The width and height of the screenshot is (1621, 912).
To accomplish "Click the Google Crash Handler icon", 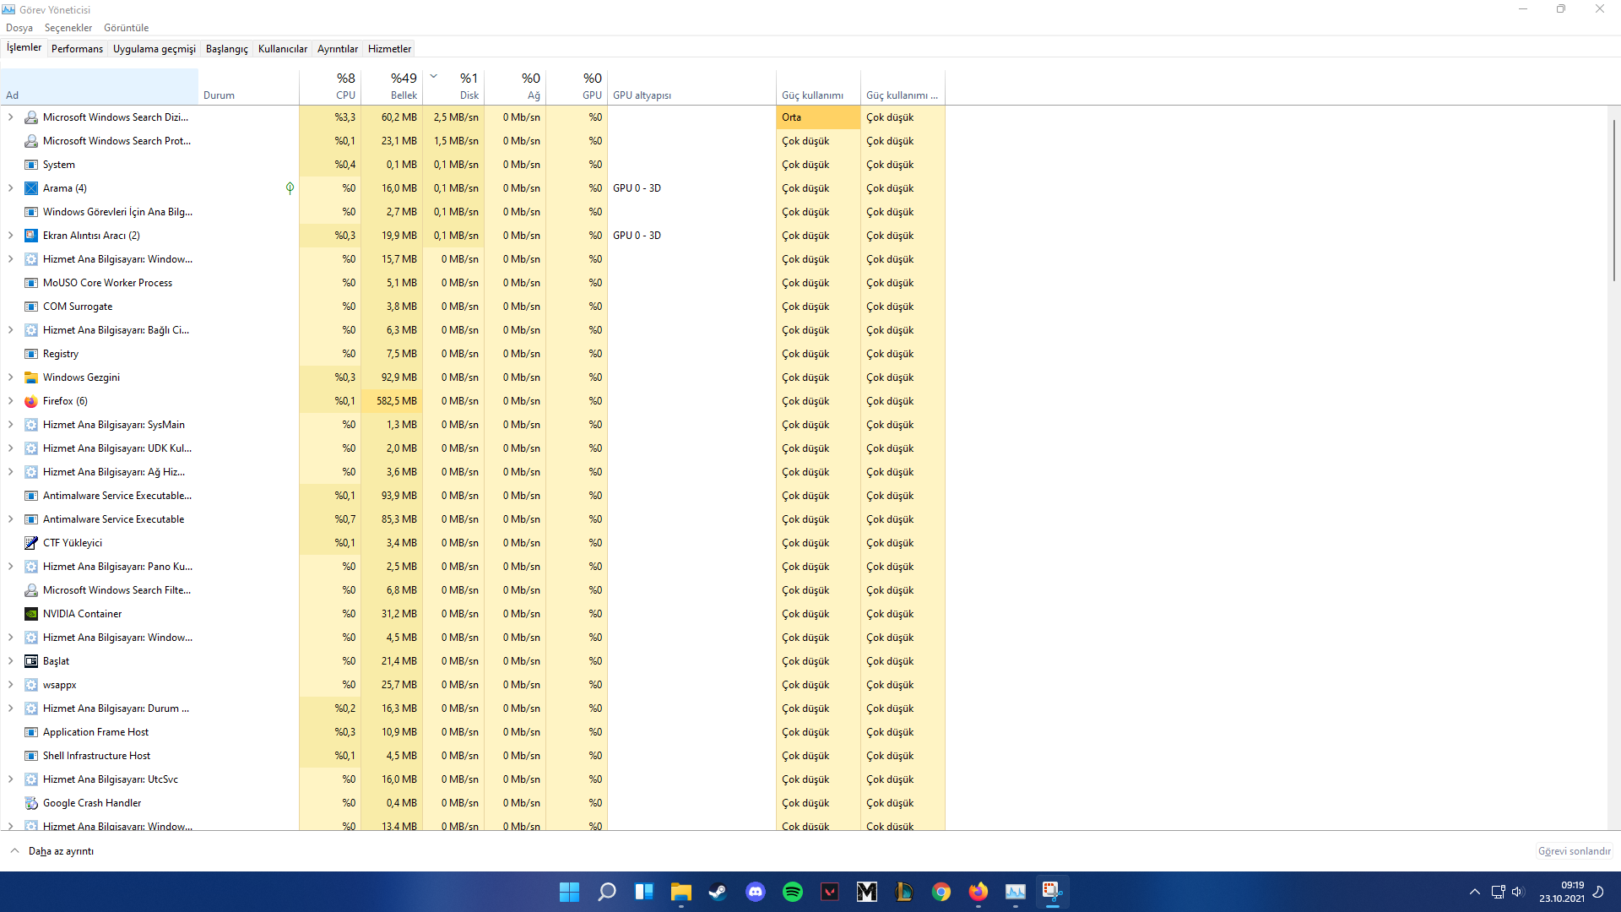I will point(31,803).
